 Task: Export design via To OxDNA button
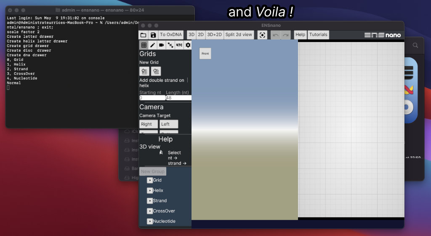(x=171, y=35)
